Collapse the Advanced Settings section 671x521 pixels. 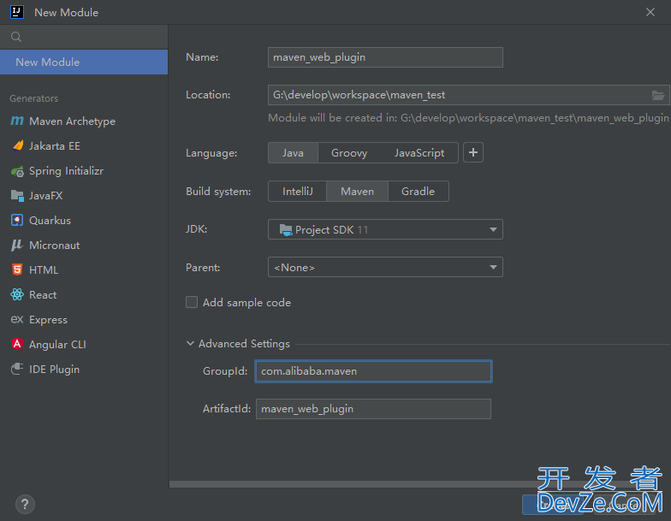pyautogui.click(x=190, y=344)
